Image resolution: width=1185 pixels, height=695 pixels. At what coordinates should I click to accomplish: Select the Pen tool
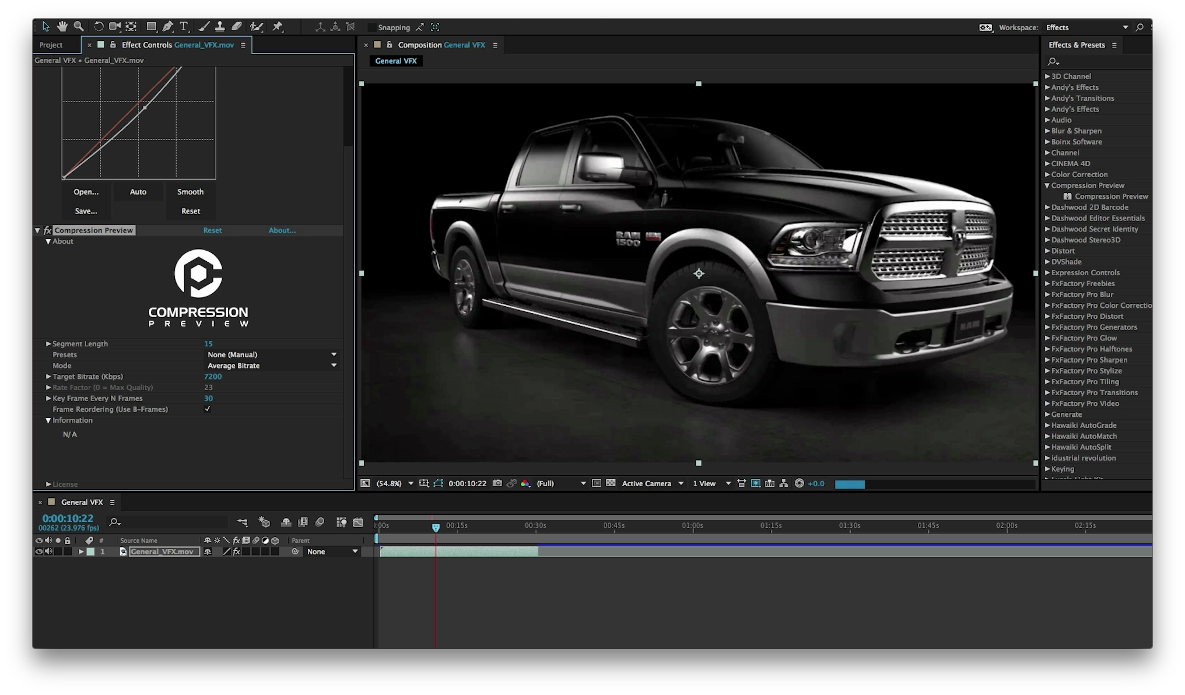click(168, 26)
